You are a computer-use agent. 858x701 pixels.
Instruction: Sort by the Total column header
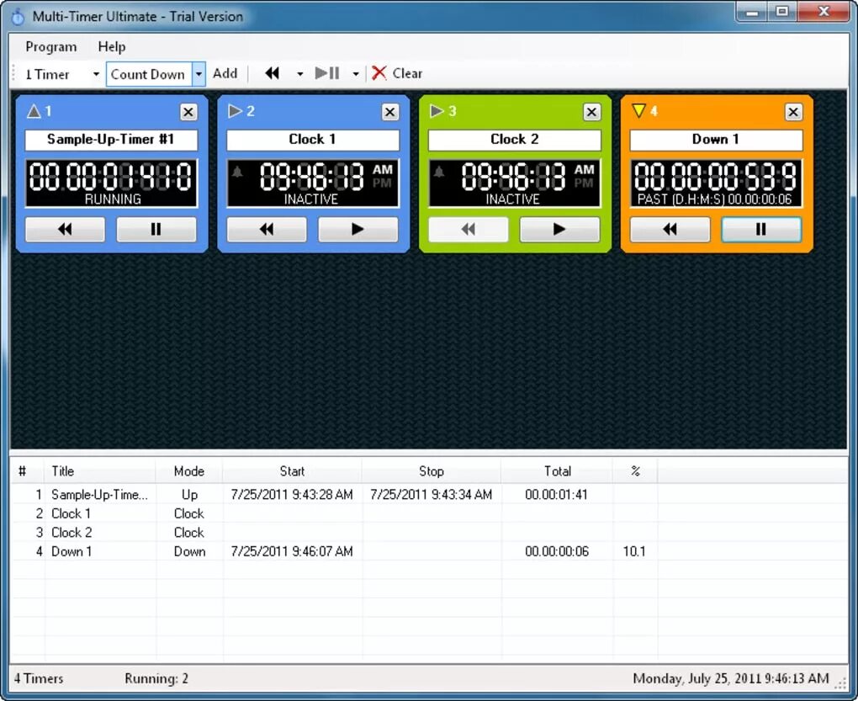click(x=557, y=471)
